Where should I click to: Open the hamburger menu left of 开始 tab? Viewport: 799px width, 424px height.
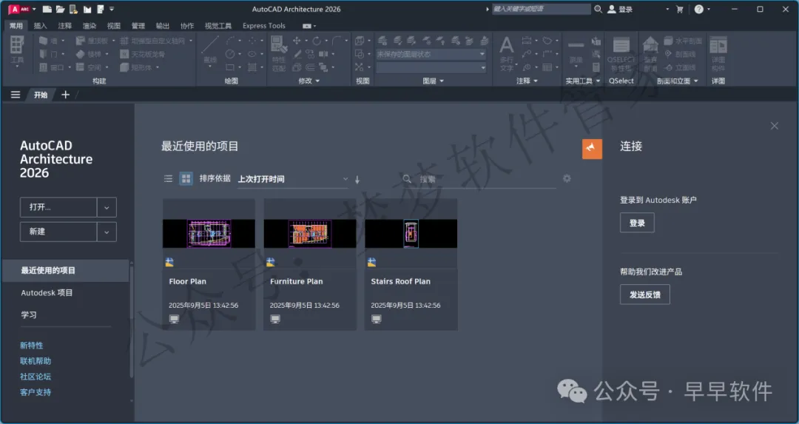pyautogui.click(x=16, y=95)
